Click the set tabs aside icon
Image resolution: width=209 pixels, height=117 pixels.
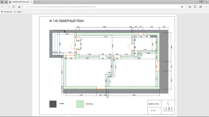pos(6,2)
